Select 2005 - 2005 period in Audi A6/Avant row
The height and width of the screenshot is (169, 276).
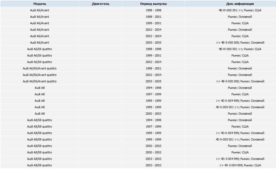[153, 43]
